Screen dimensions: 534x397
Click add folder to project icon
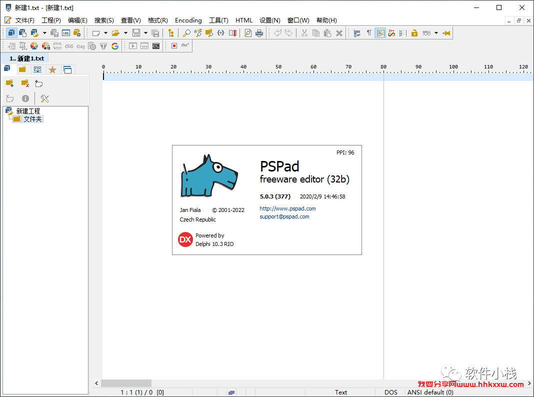(x=9, y=83)
